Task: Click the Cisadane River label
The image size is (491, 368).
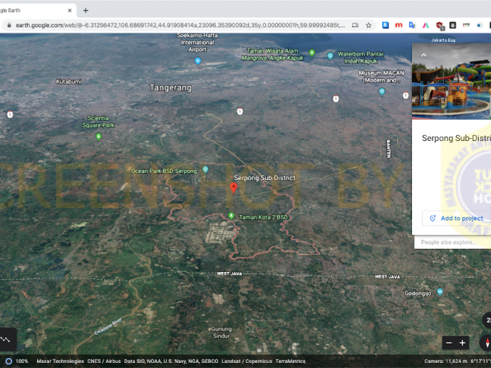Action: pos(108,327)
